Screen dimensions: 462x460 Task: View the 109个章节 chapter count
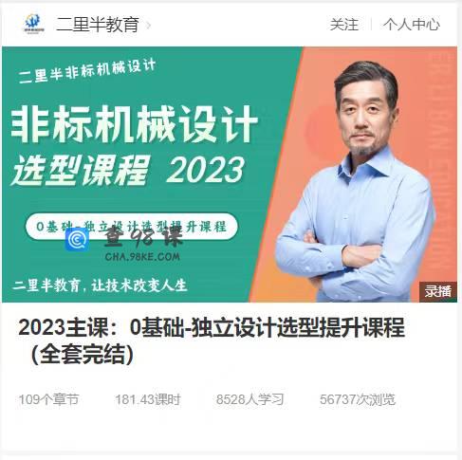48,399
